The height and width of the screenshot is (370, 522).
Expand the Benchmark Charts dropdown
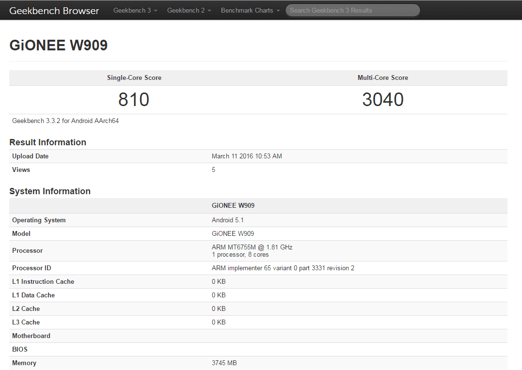pyautogui.click(x=250, y=10)
